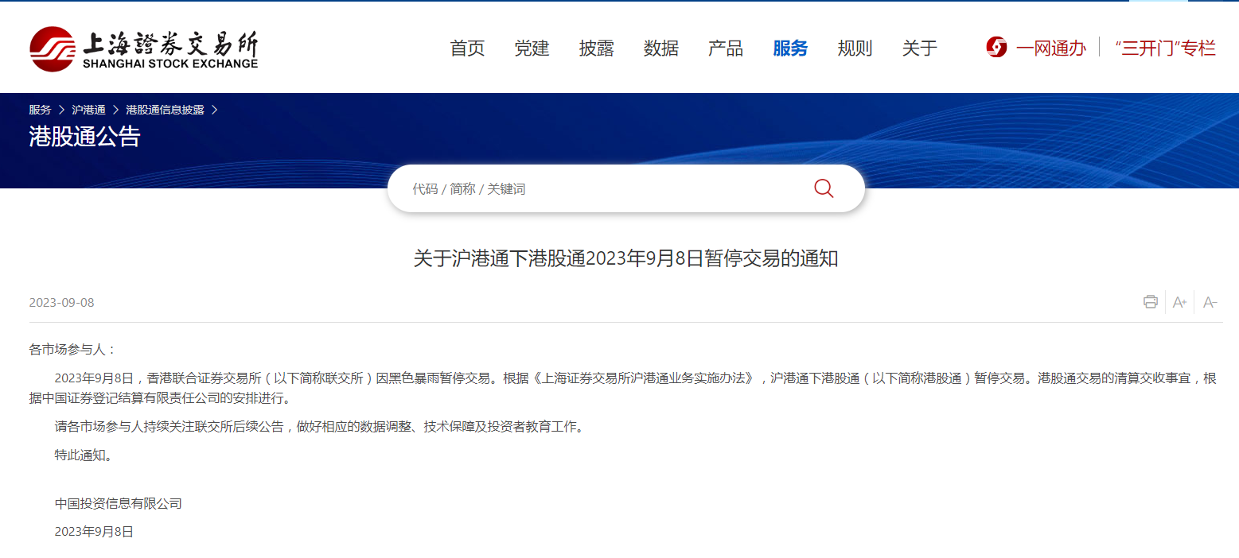The width and height of the screenshot is (1239, 558).
Task: Go to 服务 in breadcrumb
Action: tap(40, 110)
